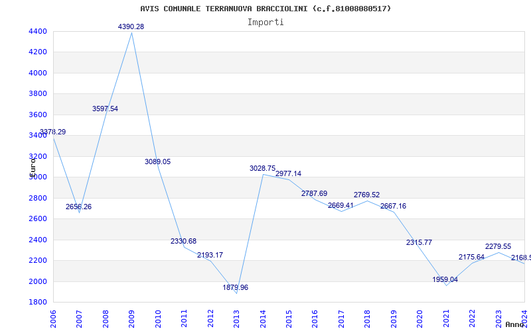The width and height of the screenshot is (531, 331).
Task: Click the 2800 euro axis value
Action: click(38, 198)
